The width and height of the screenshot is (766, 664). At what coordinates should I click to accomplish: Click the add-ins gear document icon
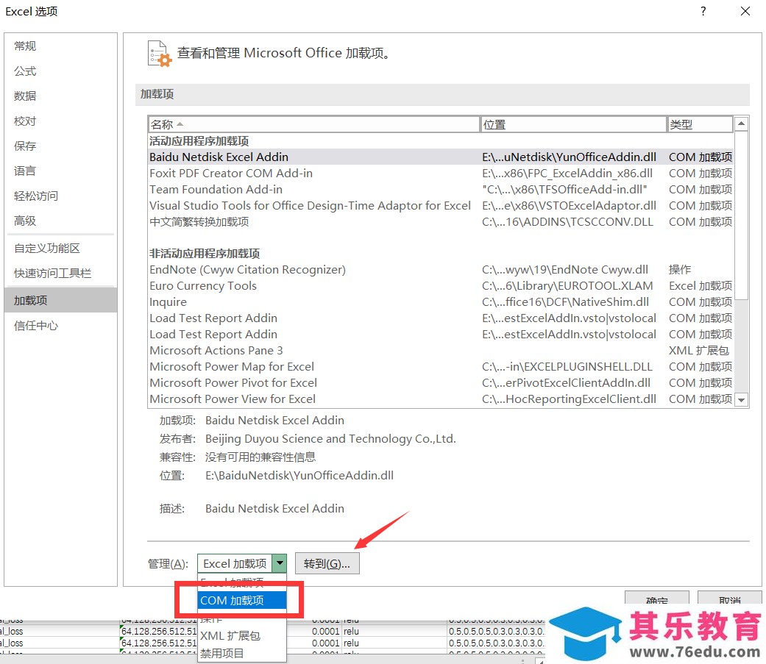[159, 53]
